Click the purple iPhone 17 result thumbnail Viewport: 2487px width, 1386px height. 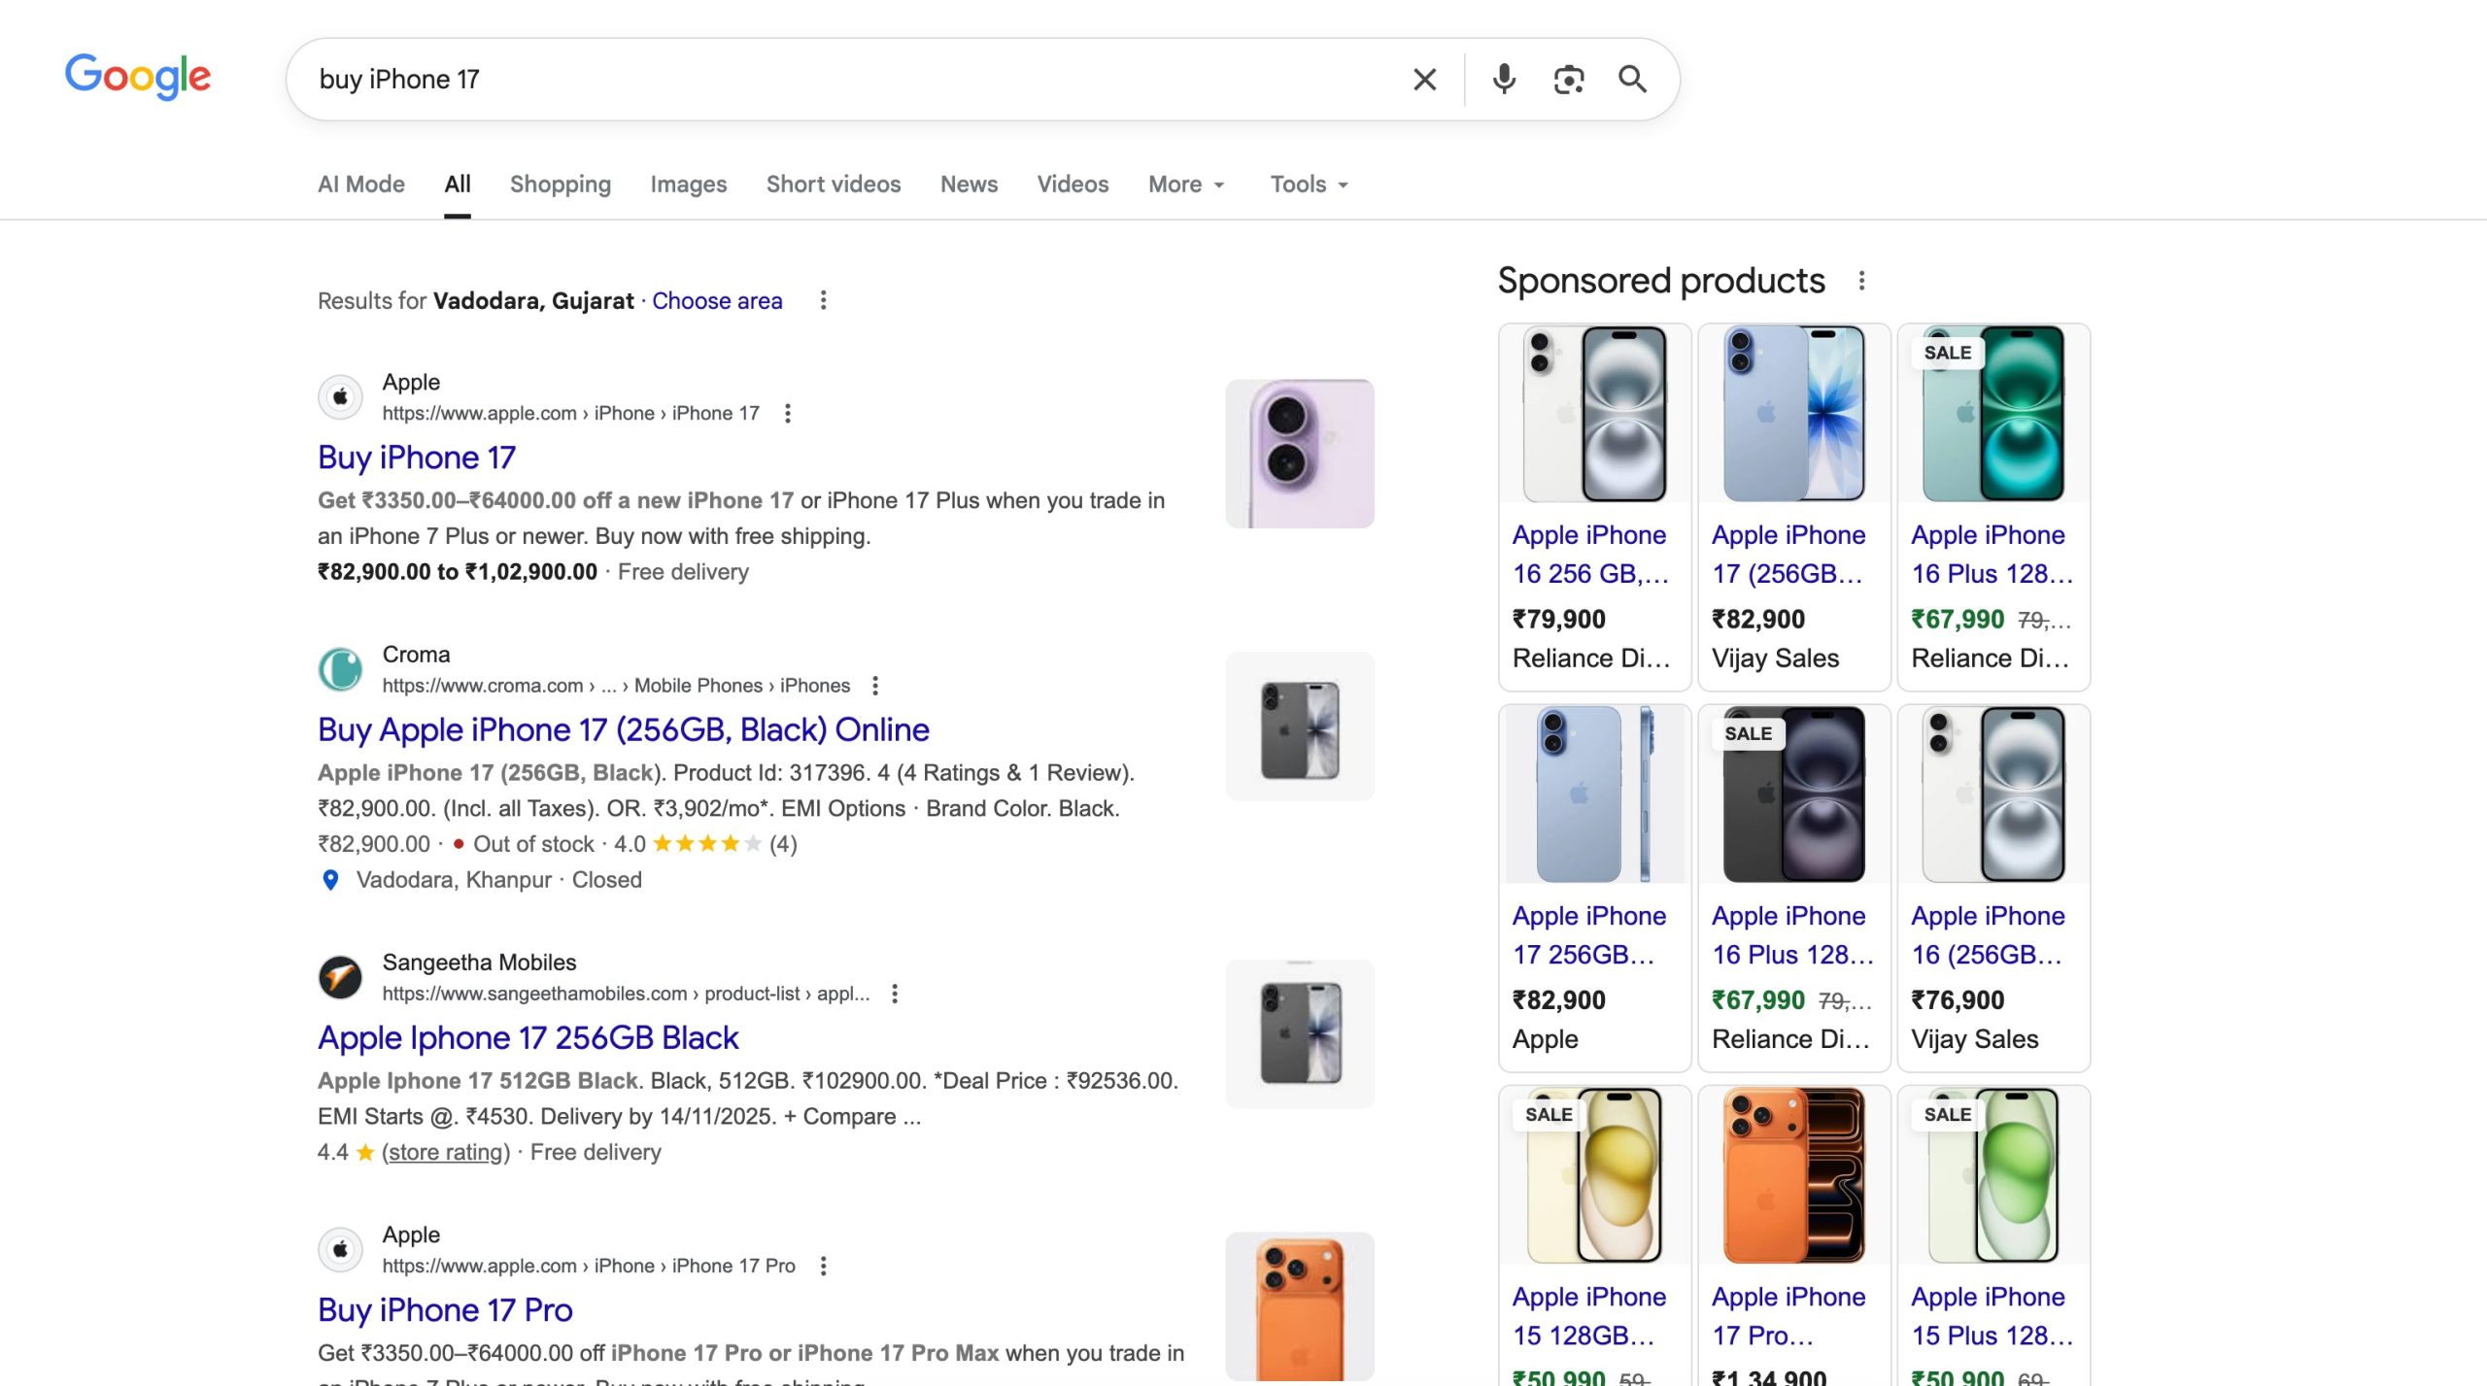click(x=1299, y=454)
